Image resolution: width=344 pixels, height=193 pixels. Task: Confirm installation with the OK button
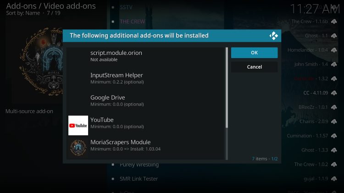[x=254, y=53]
